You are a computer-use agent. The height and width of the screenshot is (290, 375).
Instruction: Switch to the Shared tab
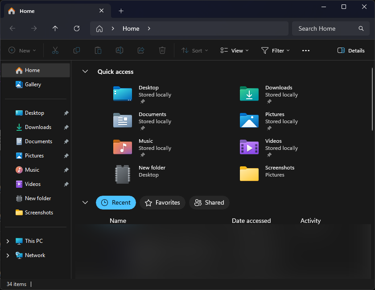[x=209, y=202]
